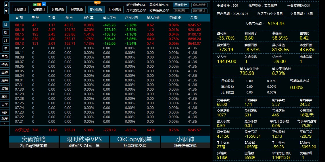This screenshot has width=325, height=162.
Task: Open 波幅 sidebar option
Action: click(5, 89)
